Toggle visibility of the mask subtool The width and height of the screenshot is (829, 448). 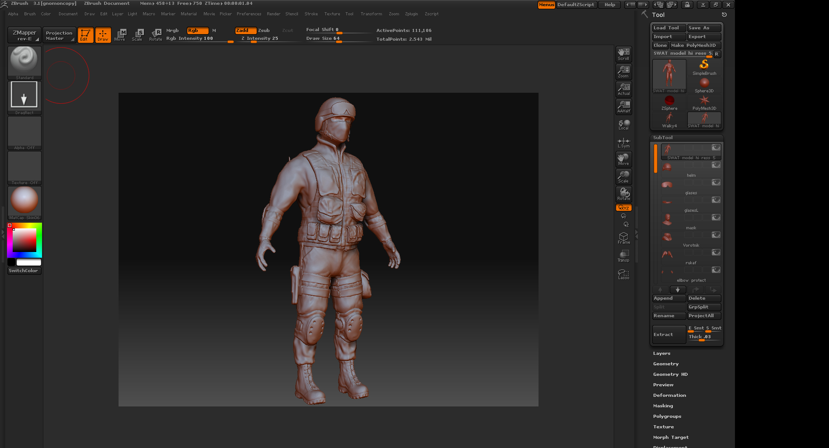tap(716, 217)
